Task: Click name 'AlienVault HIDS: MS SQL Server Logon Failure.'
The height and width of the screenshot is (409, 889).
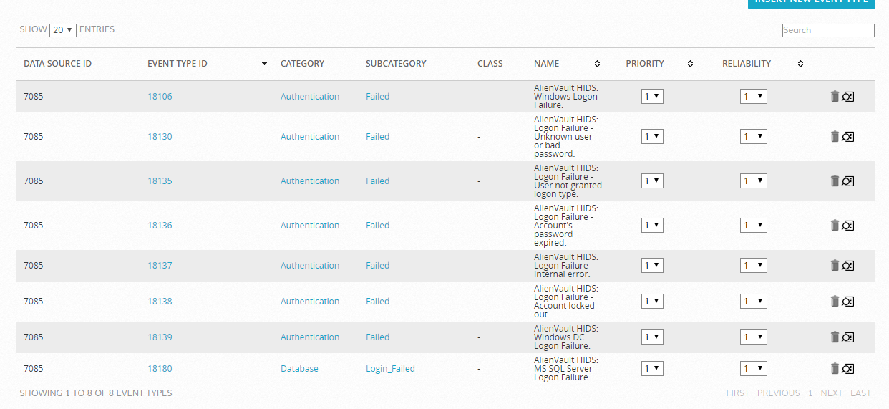Action: click(565, 369)
